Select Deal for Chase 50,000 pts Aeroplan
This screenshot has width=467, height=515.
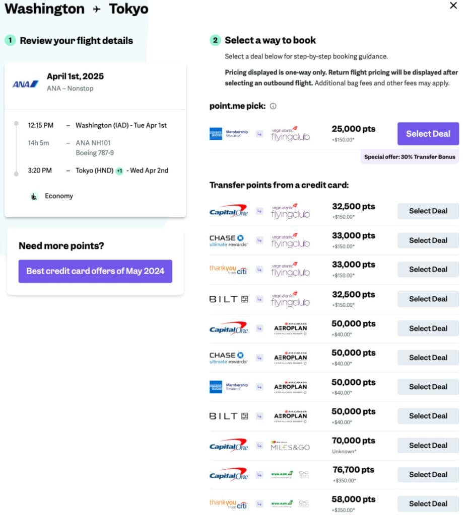pyautogui.click(x=428, y=358)
